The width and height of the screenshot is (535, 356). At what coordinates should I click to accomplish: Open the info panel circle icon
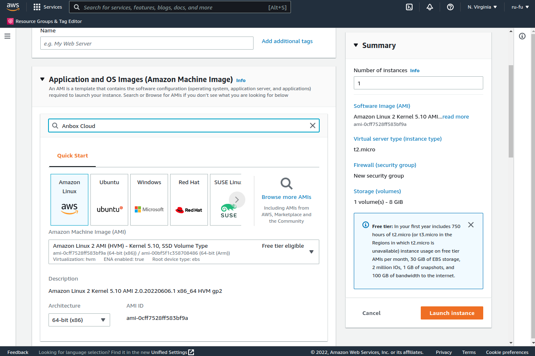pyautogui.click(x=522, y=36)
